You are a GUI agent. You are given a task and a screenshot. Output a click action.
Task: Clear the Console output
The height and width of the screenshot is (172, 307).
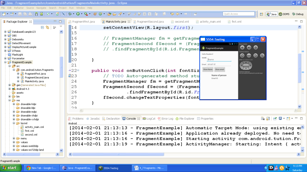[263, 118]
